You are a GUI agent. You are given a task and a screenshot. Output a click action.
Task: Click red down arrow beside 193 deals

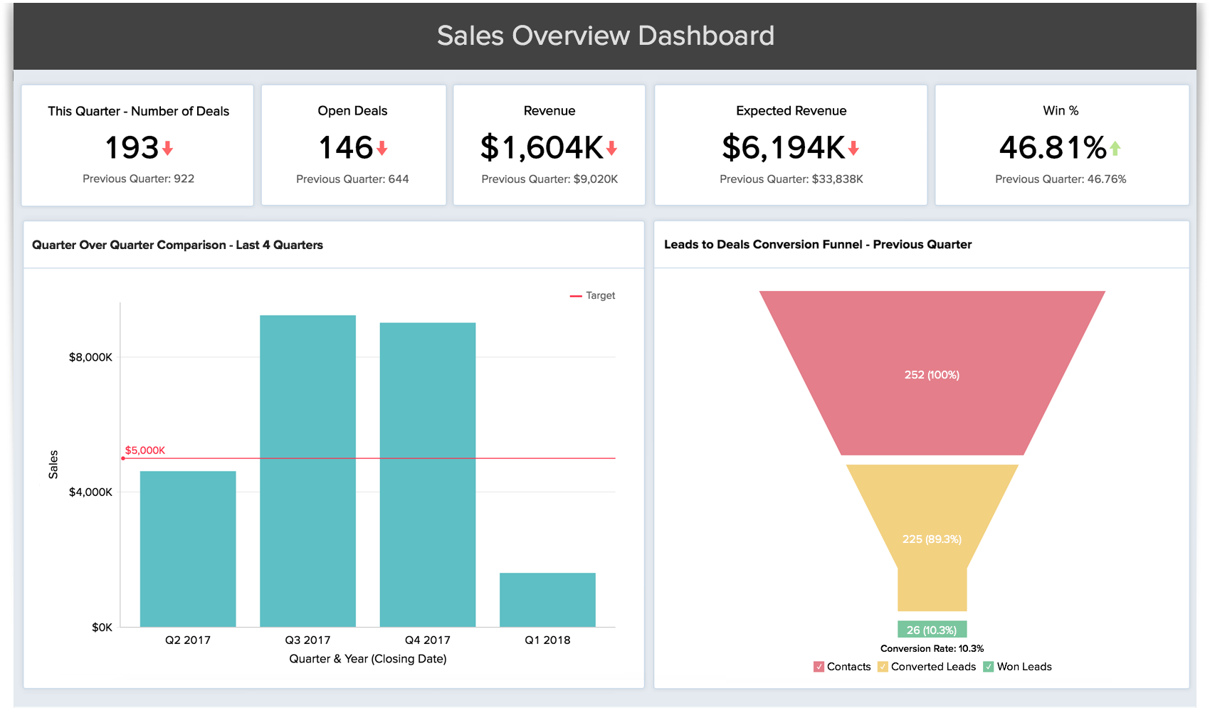pyautogui.click(x=168, y=148)
